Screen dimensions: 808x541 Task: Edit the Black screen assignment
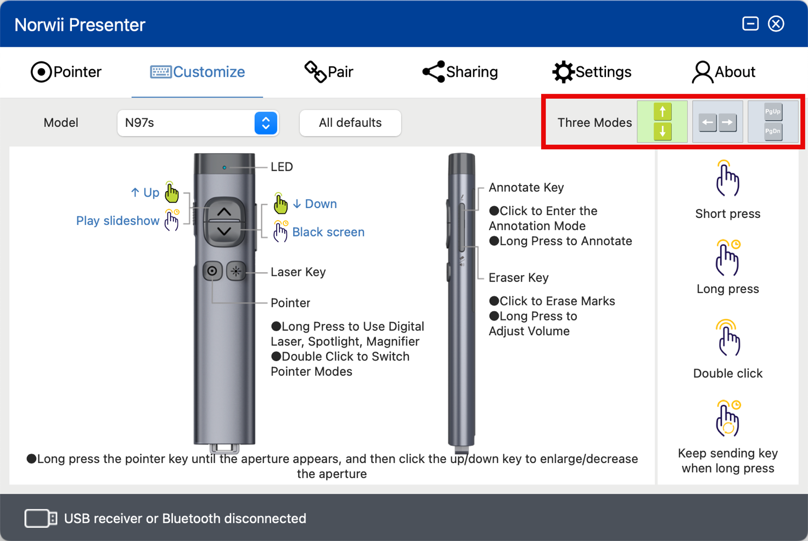[328, 232]
